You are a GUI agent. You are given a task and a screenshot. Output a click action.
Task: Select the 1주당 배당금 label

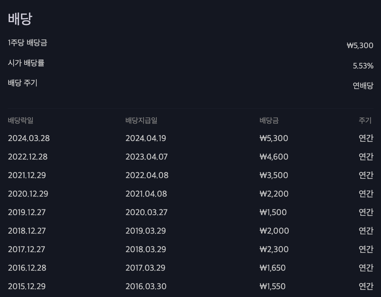pyautogui.click(x=27, y=42)
